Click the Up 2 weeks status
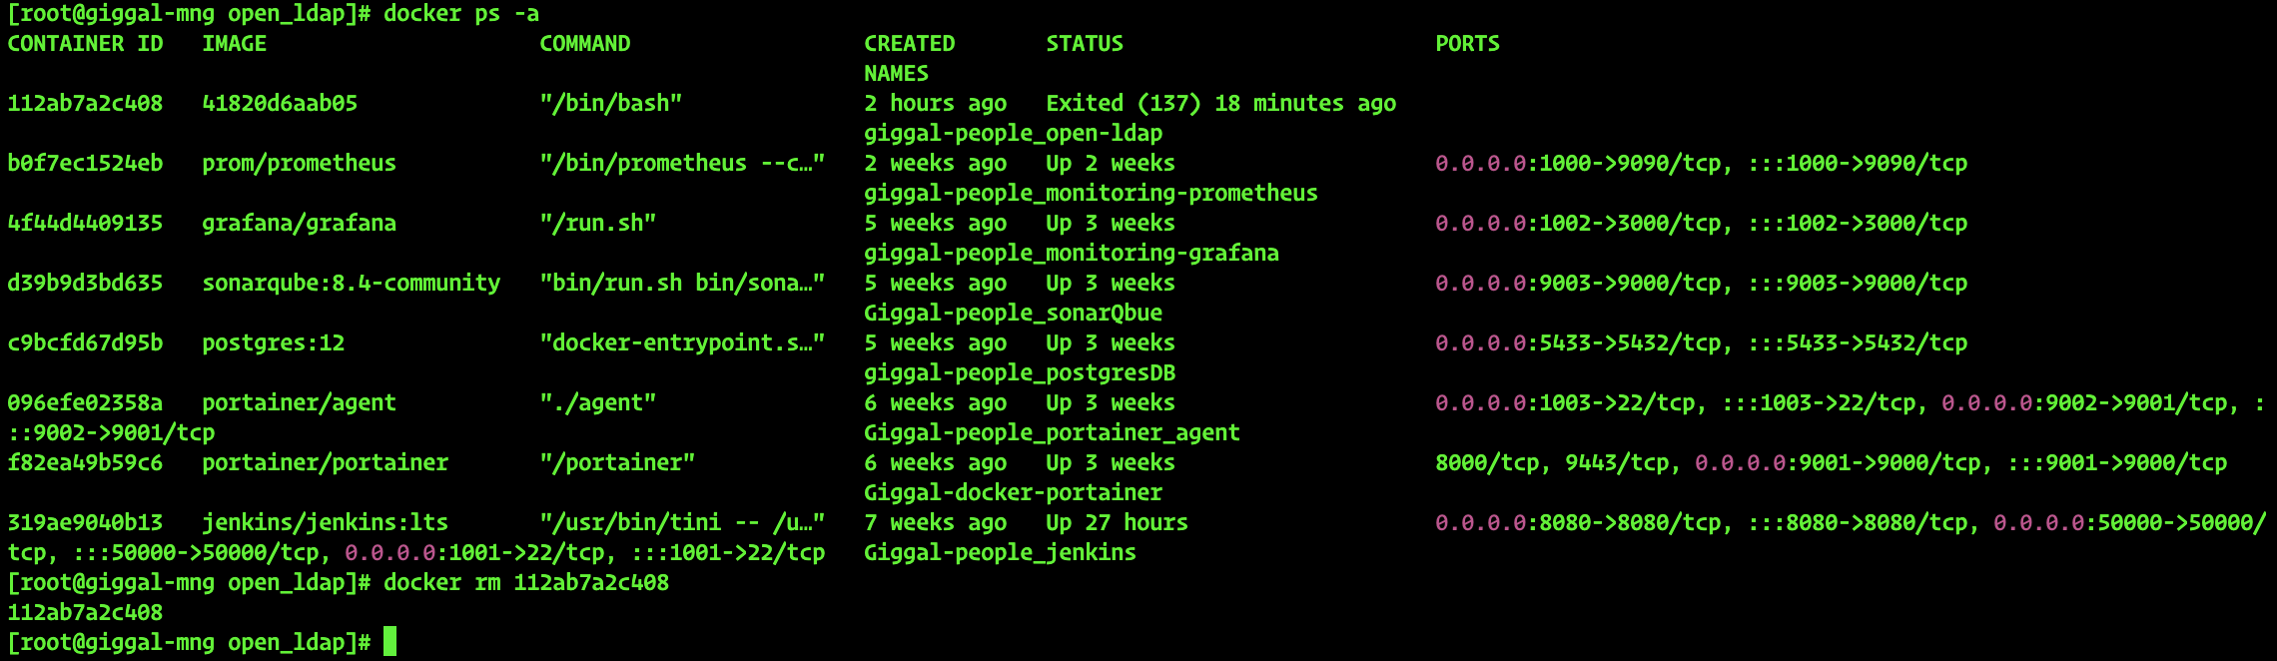The width and height of the screenshot is (2277, 661). point(1110,164)
